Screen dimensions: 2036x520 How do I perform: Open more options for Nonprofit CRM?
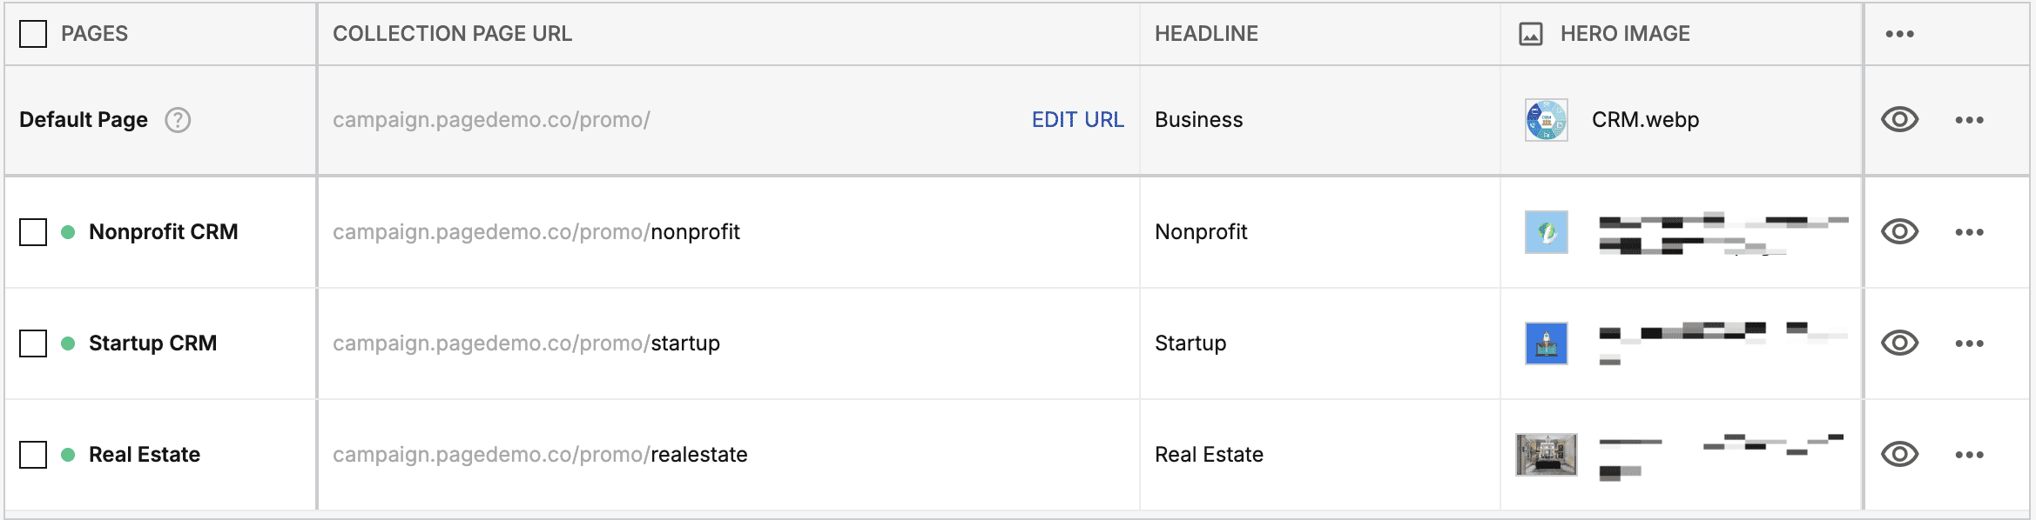point(1969,232)
